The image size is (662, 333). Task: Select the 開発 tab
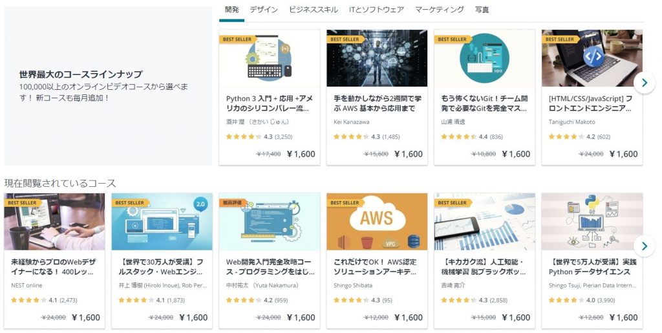[x=232, y=9]
